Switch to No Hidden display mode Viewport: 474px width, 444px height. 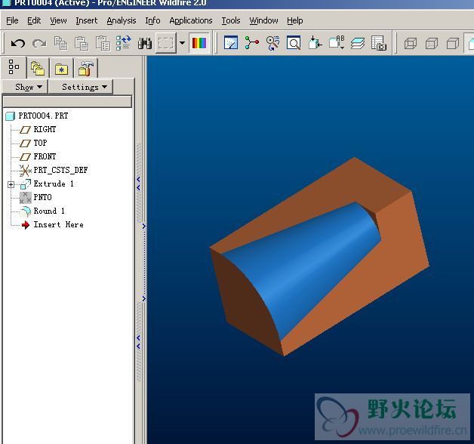point(453,43)
